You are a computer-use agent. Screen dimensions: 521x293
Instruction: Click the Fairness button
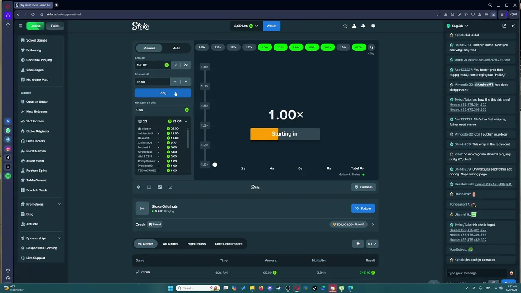(x=363, y=187)
